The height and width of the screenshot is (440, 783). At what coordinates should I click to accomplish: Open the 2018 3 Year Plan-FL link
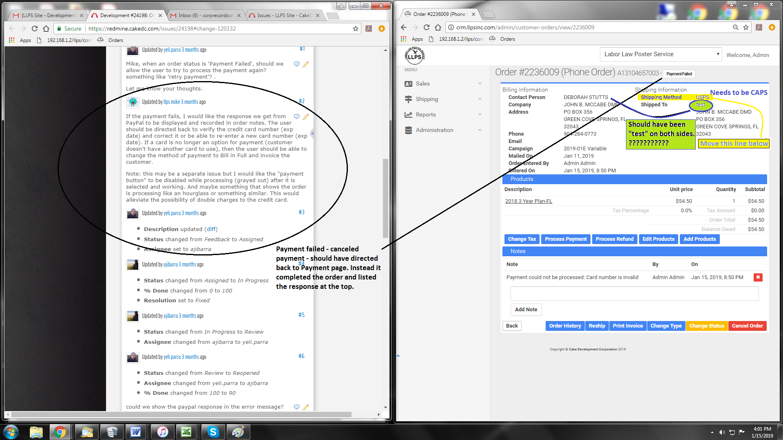pos(528,201)
